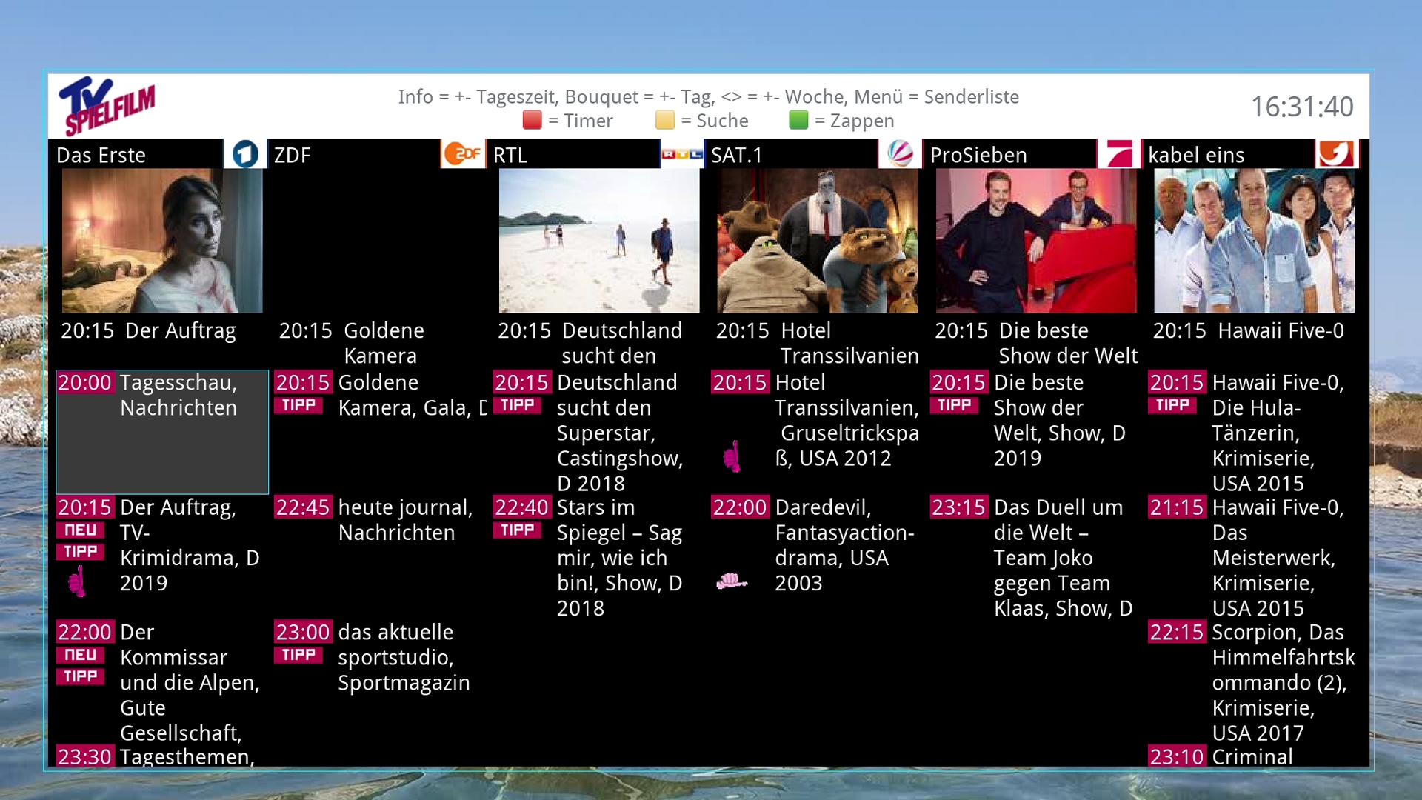
Task: Click the ZDF channel logo icon
Action: coord(463,154)
